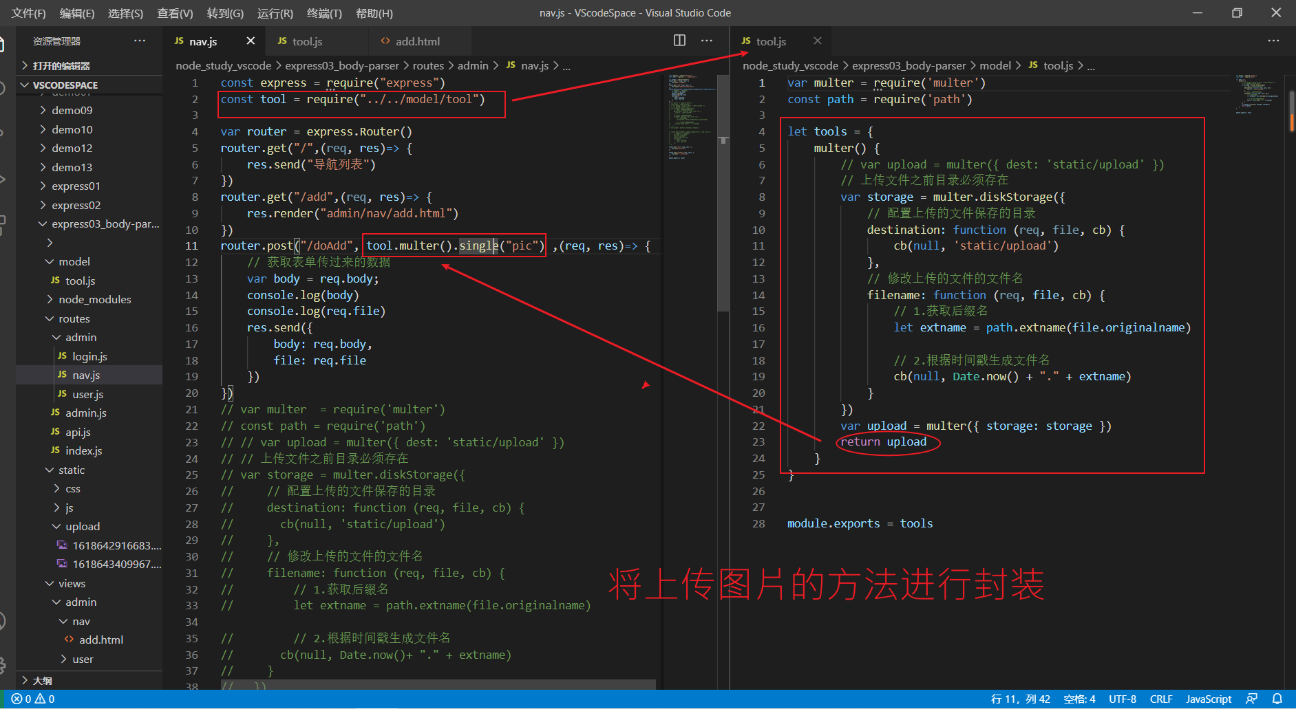The width and height of the screenshot is (1296, 709).
Task: Close the nav.js tab
Action: 251,41
